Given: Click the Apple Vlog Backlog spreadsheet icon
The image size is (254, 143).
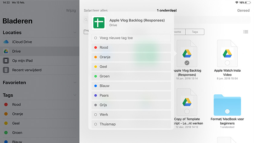Looking at the screenshot, I should click(x=99, y=23).
